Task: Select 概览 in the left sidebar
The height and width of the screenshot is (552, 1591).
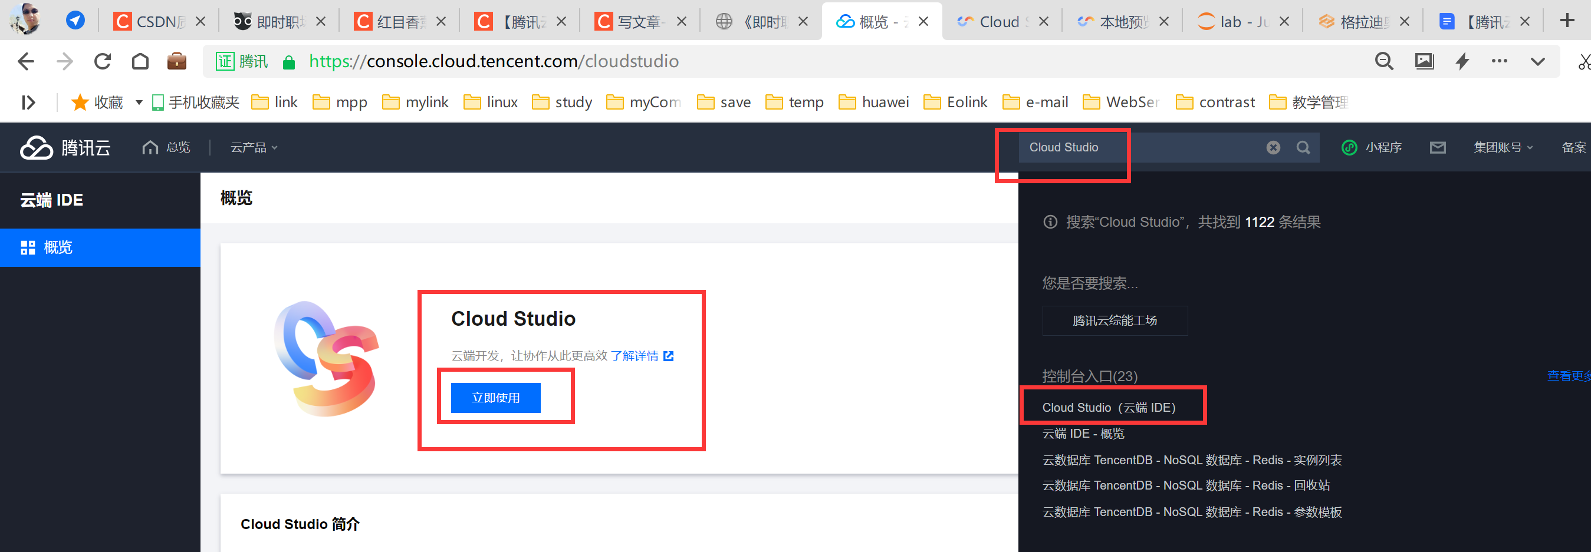Action: pos(100,247)
